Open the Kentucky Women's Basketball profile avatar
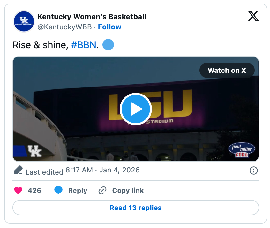This screenshot has height=228, width=270. coord(24,21)
